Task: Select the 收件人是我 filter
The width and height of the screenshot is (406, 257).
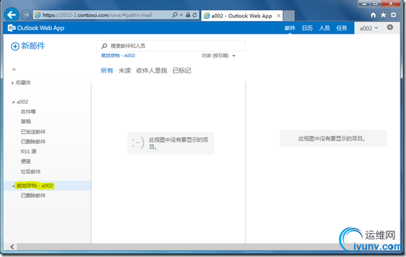Action: (x=152, y=71)
